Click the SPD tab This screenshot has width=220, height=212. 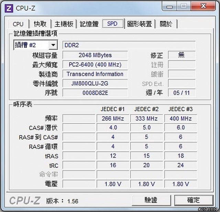pos(112,24)
